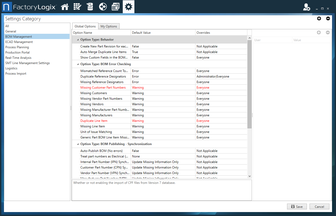Save the settings changes
Viewport: 336px width, 216px height.
297,207
